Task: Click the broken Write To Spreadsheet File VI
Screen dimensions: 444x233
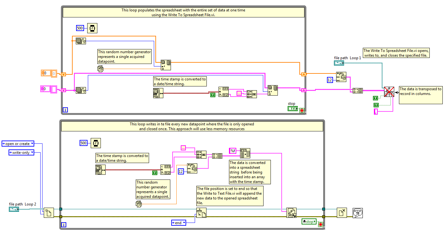Action: (x=389, y=91)
